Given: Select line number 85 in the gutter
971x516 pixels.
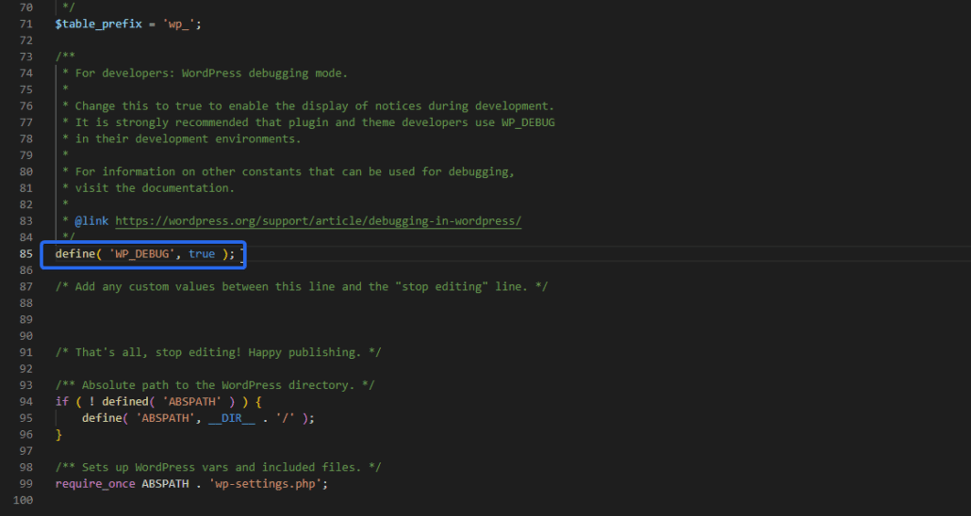Looking at the screenshot, I should coord(26,253).
